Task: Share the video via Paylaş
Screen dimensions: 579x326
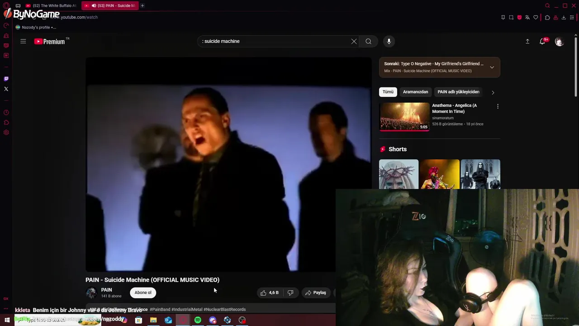Action: 315,292
